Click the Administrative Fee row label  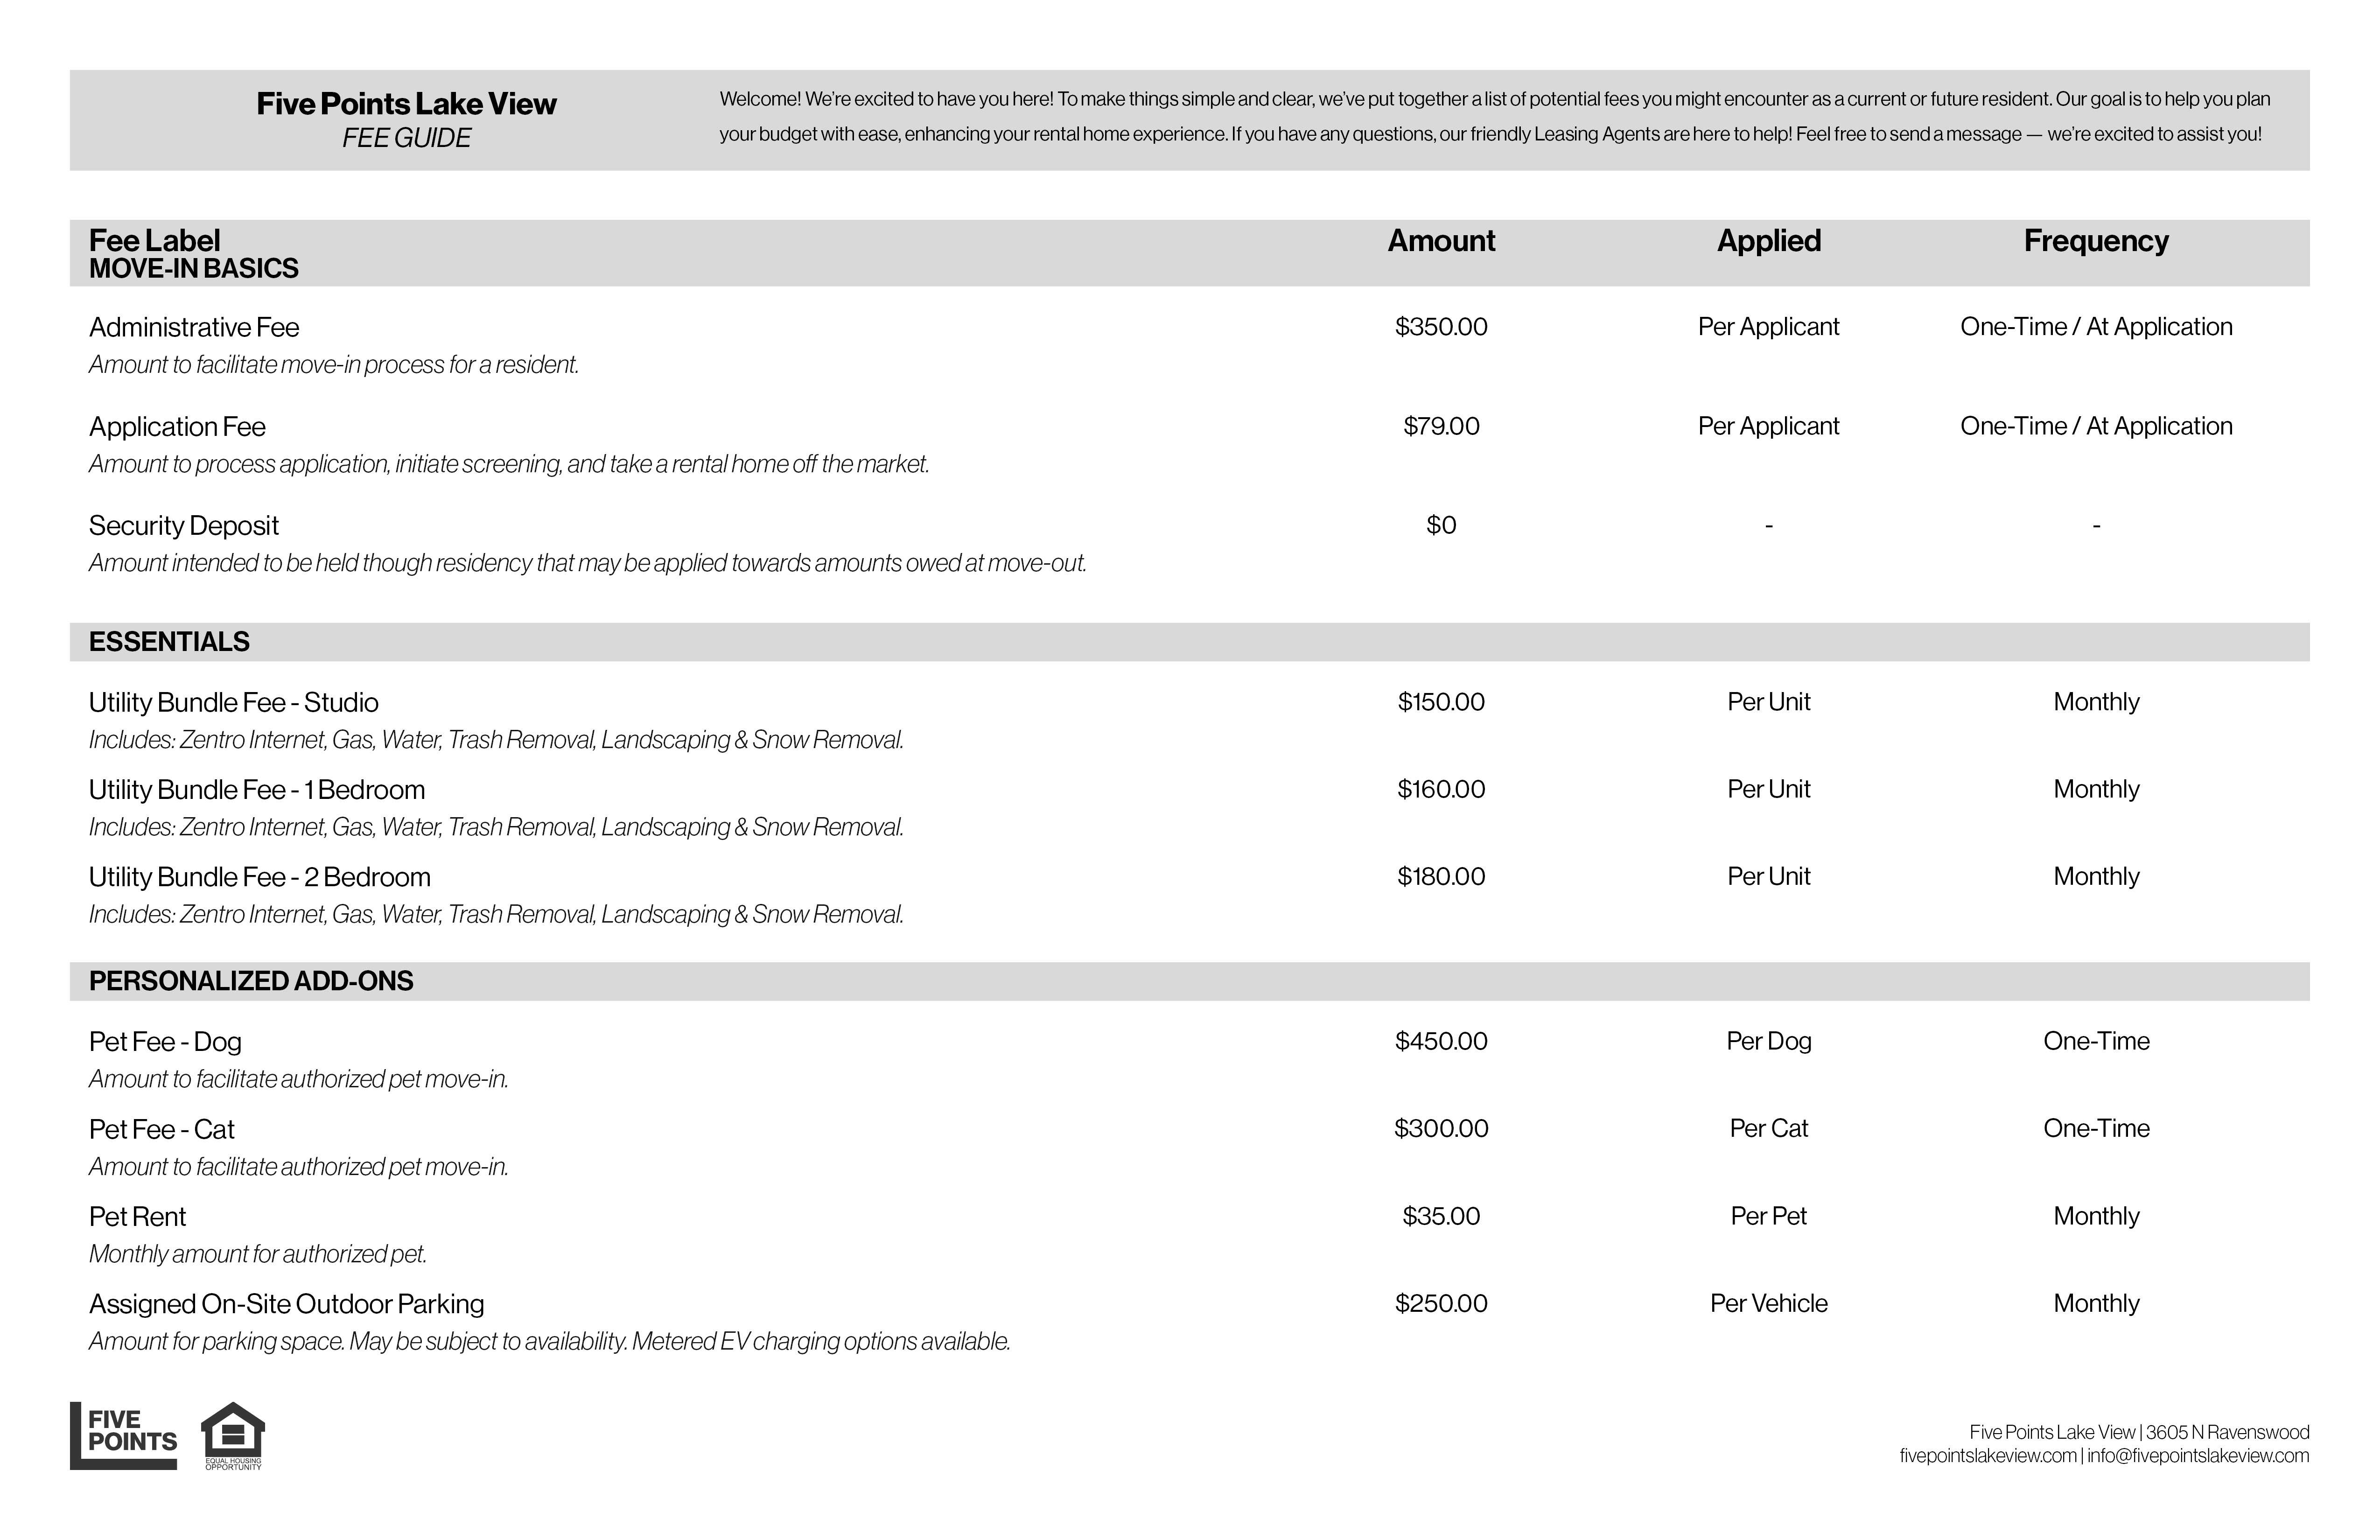(x=194, y=327)
